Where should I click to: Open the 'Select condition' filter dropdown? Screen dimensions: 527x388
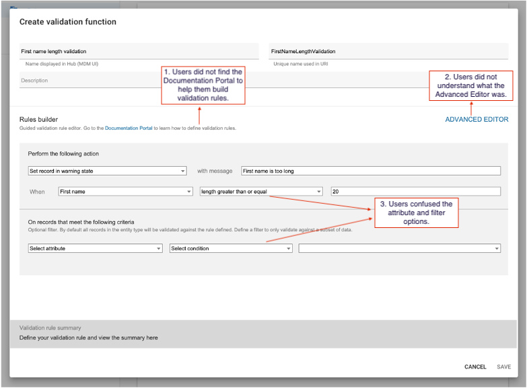point(231,248)
